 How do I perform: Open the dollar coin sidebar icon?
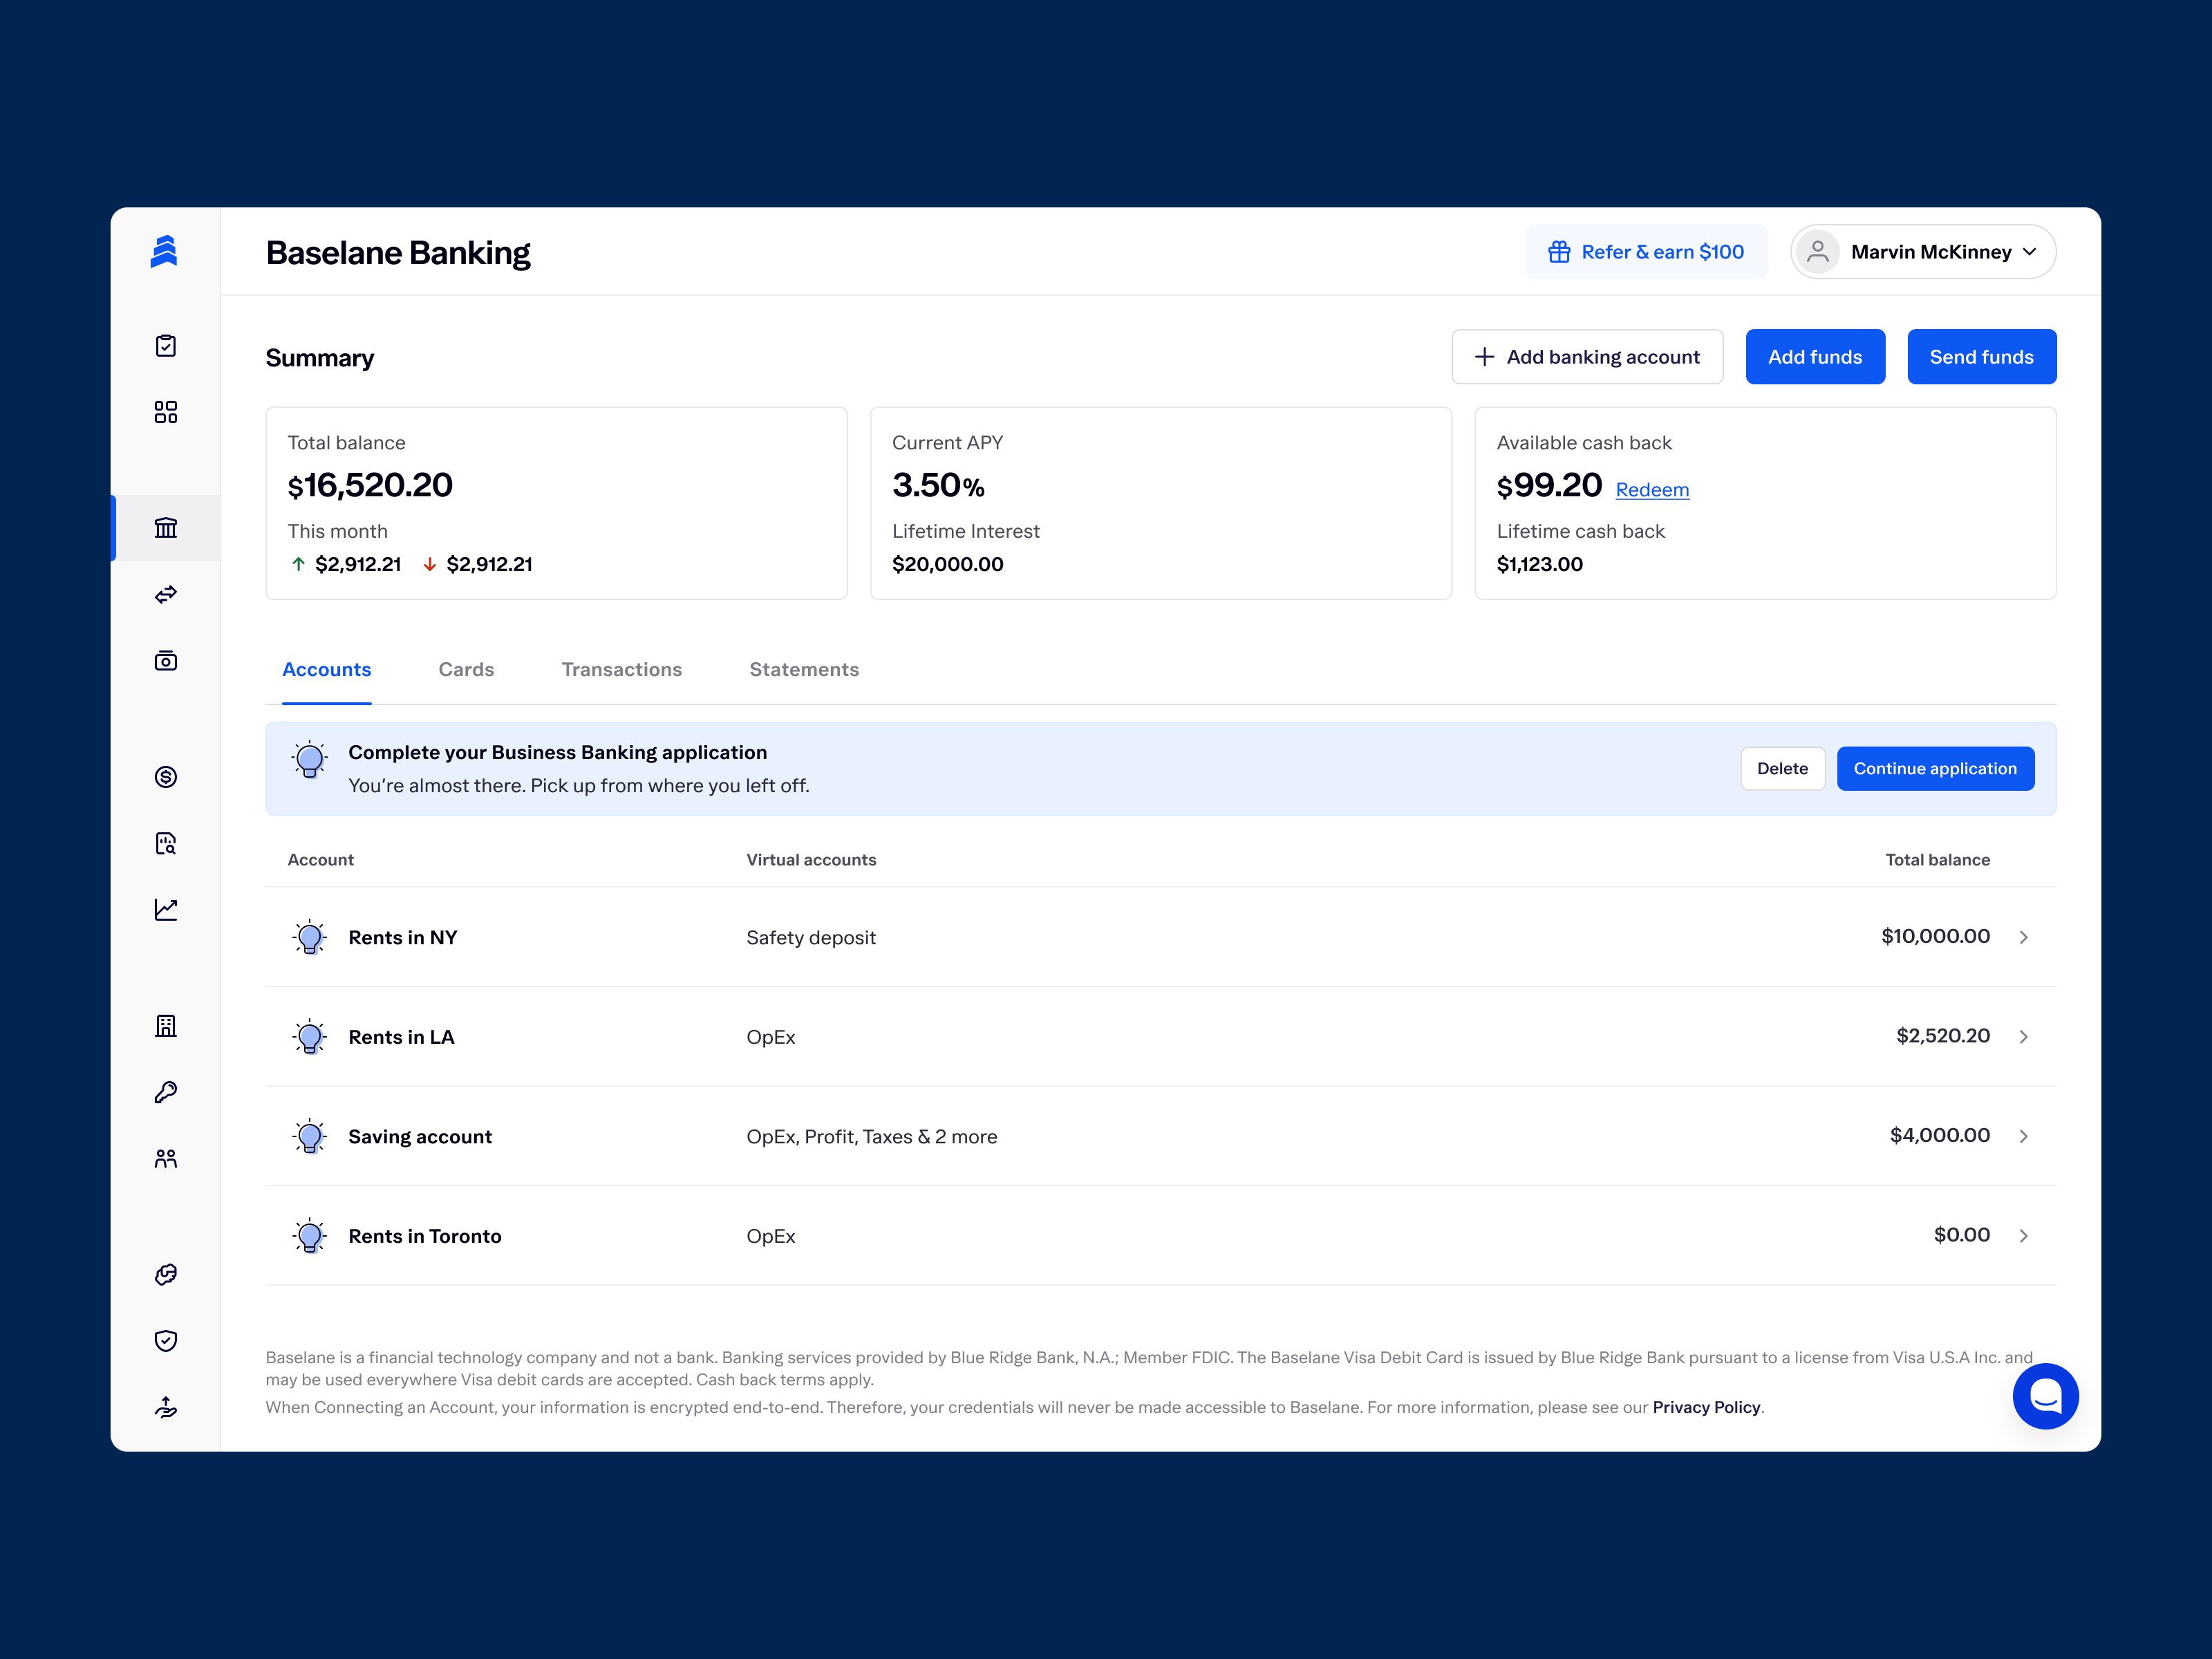click(x=166, y=777)
